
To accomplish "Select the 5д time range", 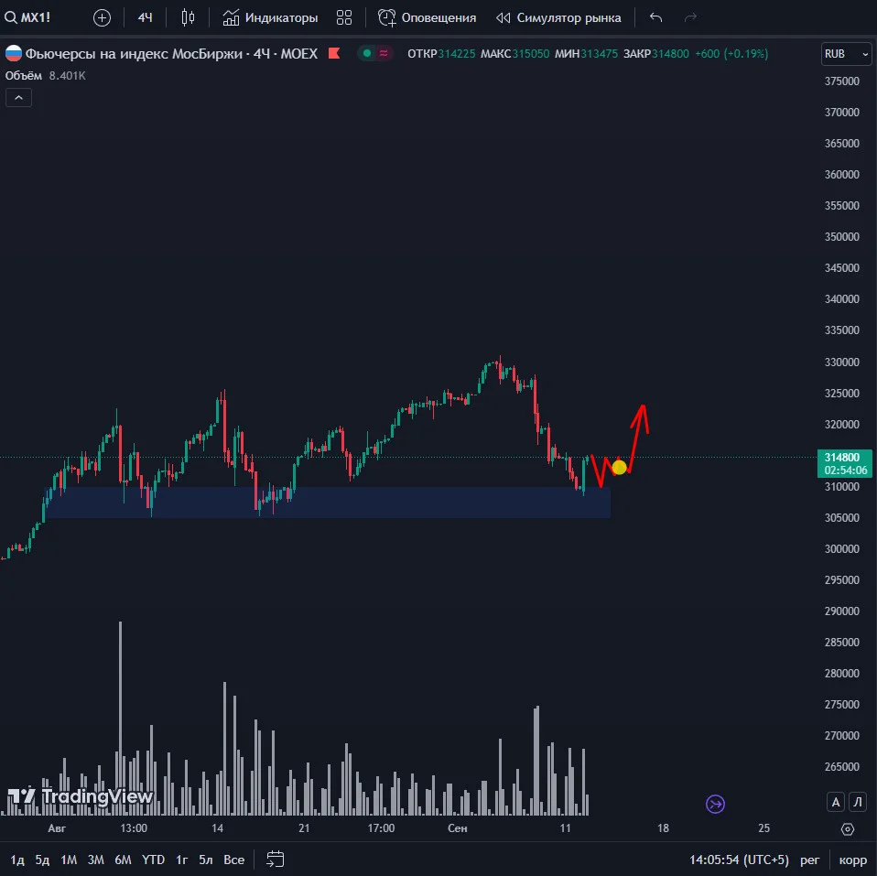I will tap(42, 860).
